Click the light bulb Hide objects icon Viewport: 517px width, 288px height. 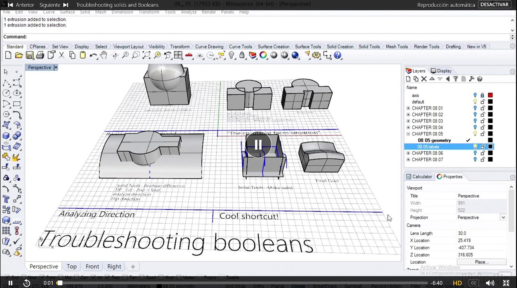[231, 55]
